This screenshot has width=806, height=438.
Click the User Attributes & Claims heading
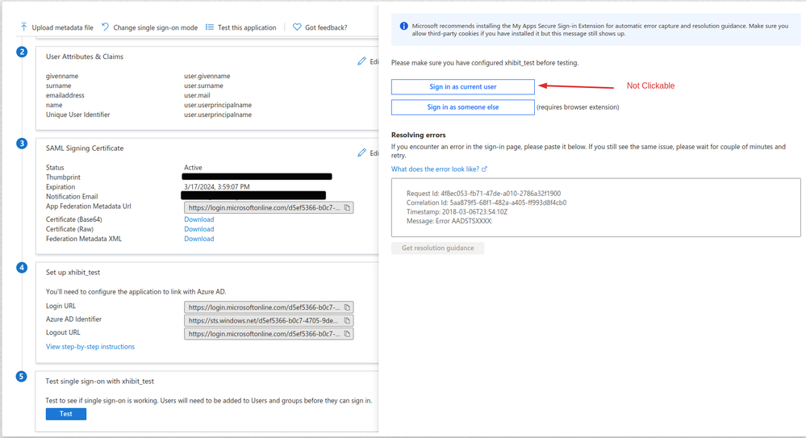pos(85,57)
